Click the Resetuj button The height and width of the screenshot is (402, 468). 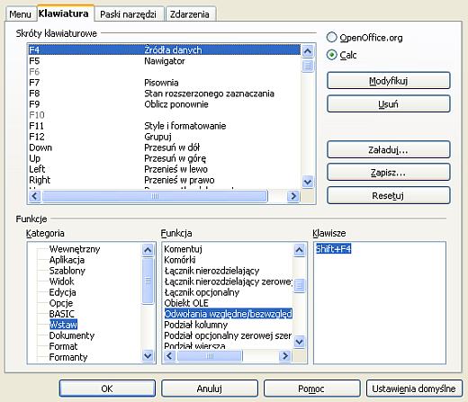coord(389,195)
